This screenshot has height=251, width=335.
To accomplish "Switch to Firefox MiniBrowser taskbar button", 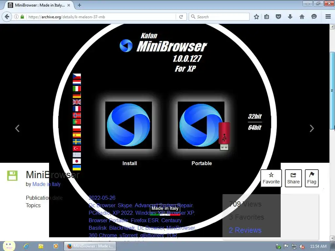I will [x=90, y=246].
